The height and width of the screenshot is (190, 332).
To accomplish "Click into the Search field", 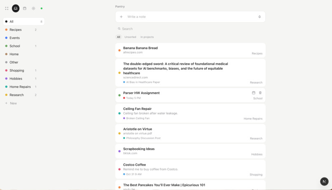I will coord(190,29).
